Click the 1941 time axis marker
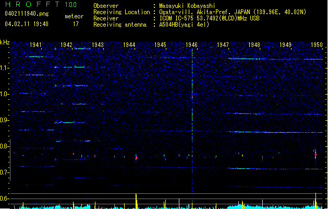 tap(35, 44)
